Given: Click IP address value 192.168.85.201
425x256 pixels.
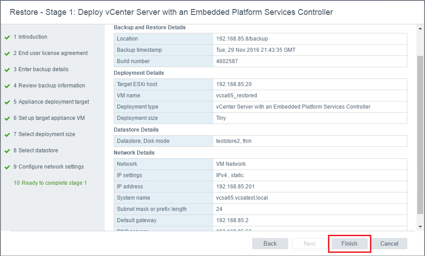Looking at the screenshot, I should point(235,187).
